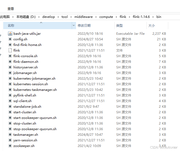Click the find-flink-home.sh file icon
Screen dimensions: 180x151
coord(10,45)
